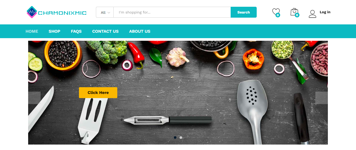
Task: Click the teal Search button
Action: point(244,12)
